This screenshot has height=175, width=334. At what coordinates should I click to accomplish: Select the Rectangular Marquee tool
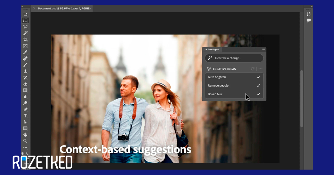pos(25,20)
